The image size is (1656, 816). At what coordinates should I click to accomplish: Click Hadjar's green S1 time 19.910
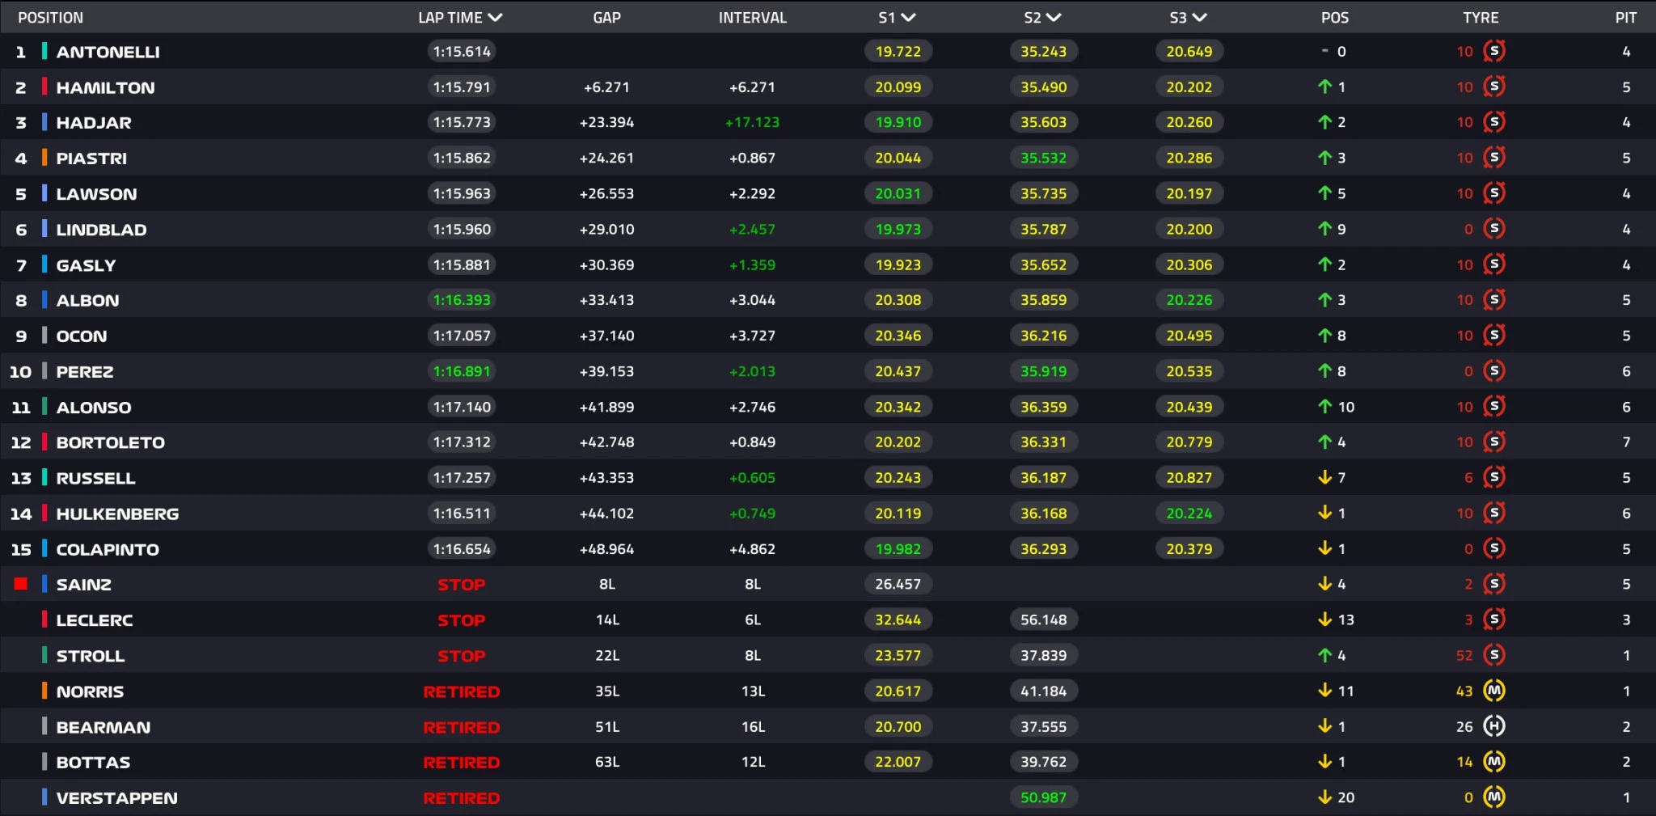(x=898, y=123)
